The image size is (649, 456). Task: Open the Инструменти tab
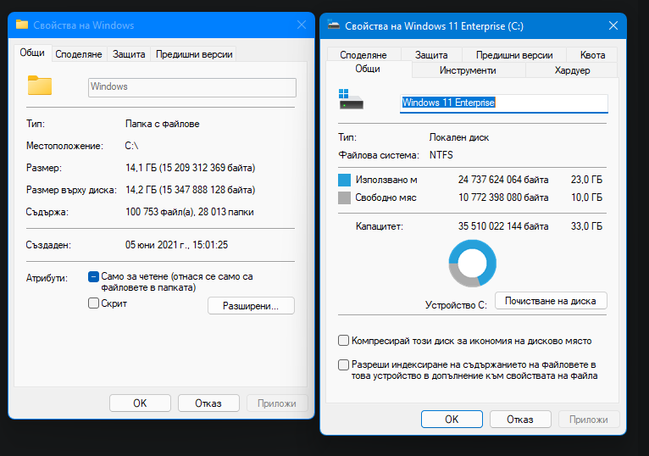(x=468, y=70)
